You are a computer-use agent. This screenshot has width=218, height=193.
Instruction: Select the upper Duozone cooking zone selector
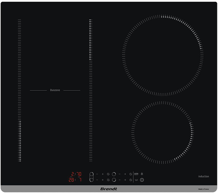[x=91, y=174]
